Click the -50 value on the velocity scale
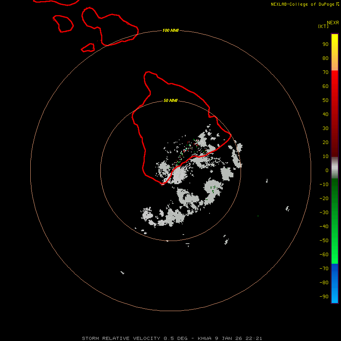Viewport: 341px width, 341px height. point(324,241)
